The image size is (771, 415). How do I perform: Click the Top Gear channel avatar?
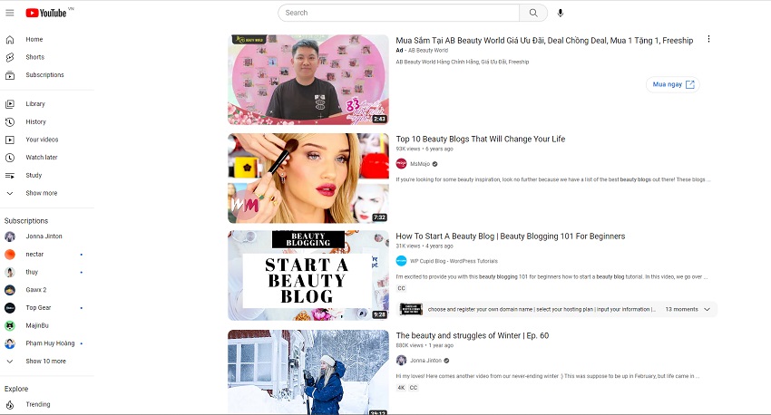(10, 308)
